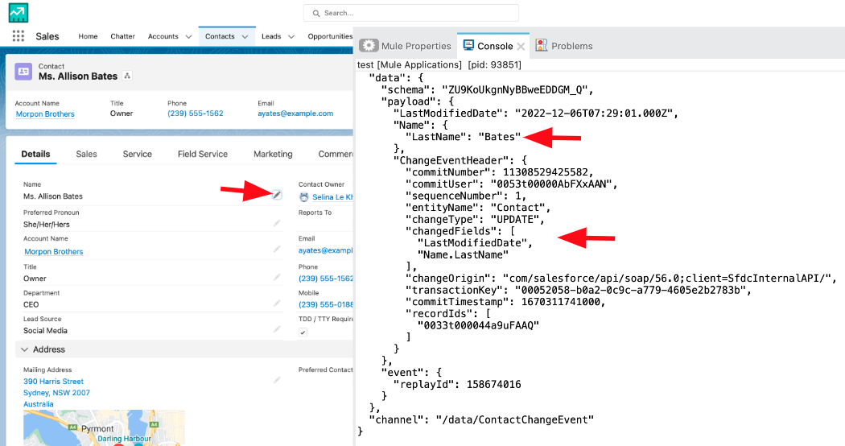This screenshot has height=446, width=845.
Task: Open the Opportunities nav tab
Action: (330, 36)
